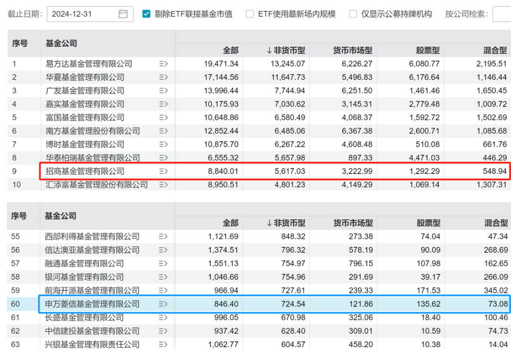Open detail icon for 南方基金管理股份有限公司
This screenshot has width=511, height=350.
[164, 131]
